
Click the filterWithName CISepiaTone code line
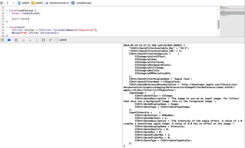click(54, 30)
